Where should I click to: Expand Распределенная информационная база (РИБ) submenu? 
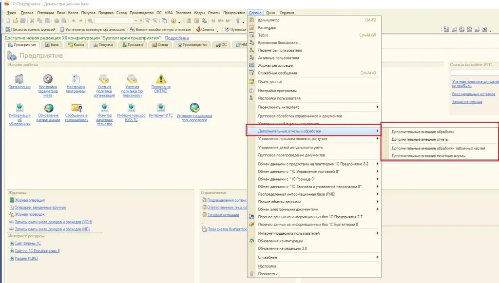click(314, 194)
